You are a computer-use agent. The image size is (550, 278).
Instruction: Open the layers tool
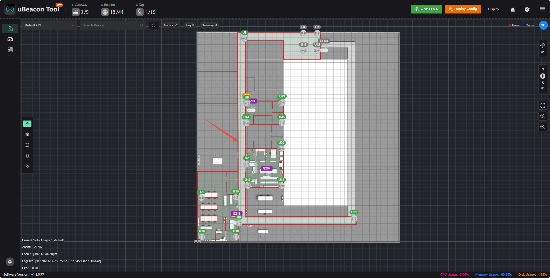tap(27, 156)
